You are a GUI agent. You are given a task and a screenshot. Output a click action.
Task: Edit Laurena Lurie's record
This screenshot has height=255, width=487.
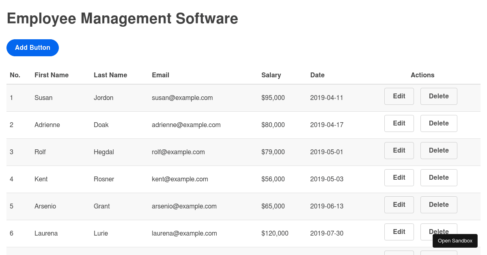click(x=399, y=232)
